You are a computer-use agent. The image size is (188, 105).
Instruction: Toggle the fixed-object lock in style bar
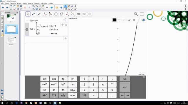129,20
